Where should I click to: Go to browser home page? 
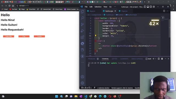click(13, 6)
